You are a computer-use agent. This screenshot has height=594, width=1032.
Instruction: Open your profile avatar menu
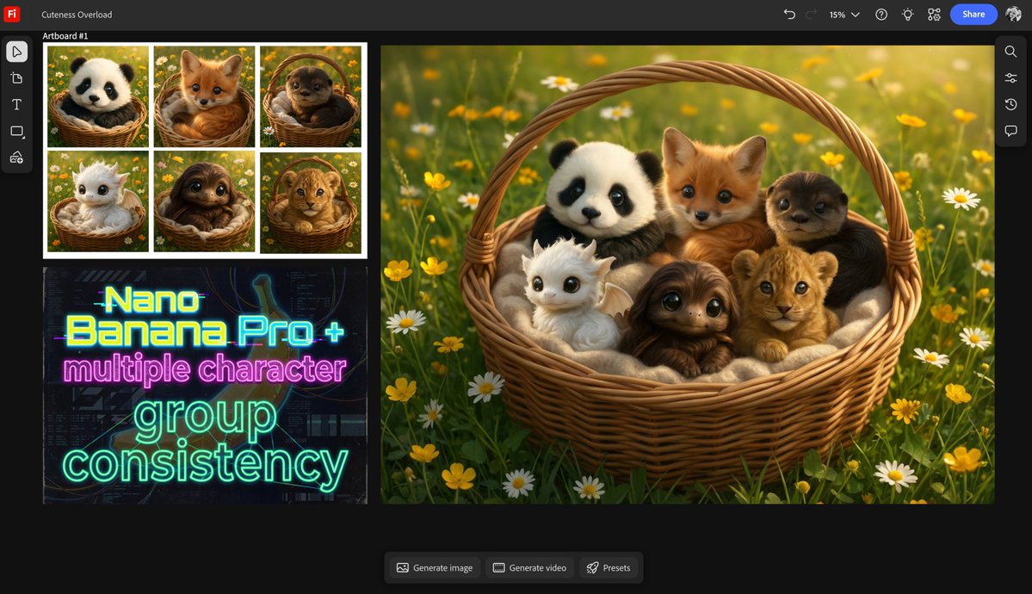1012,14
